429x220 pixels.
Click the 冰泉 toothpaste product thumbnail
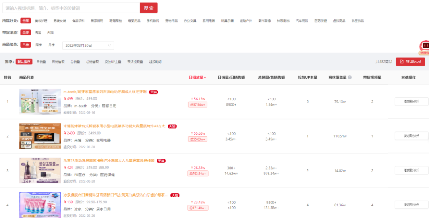[40, 205]
